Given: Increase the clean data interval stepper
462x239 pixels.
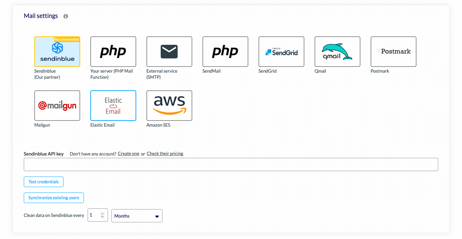Looking at the screenshot, I should click(x=103, y=214).
